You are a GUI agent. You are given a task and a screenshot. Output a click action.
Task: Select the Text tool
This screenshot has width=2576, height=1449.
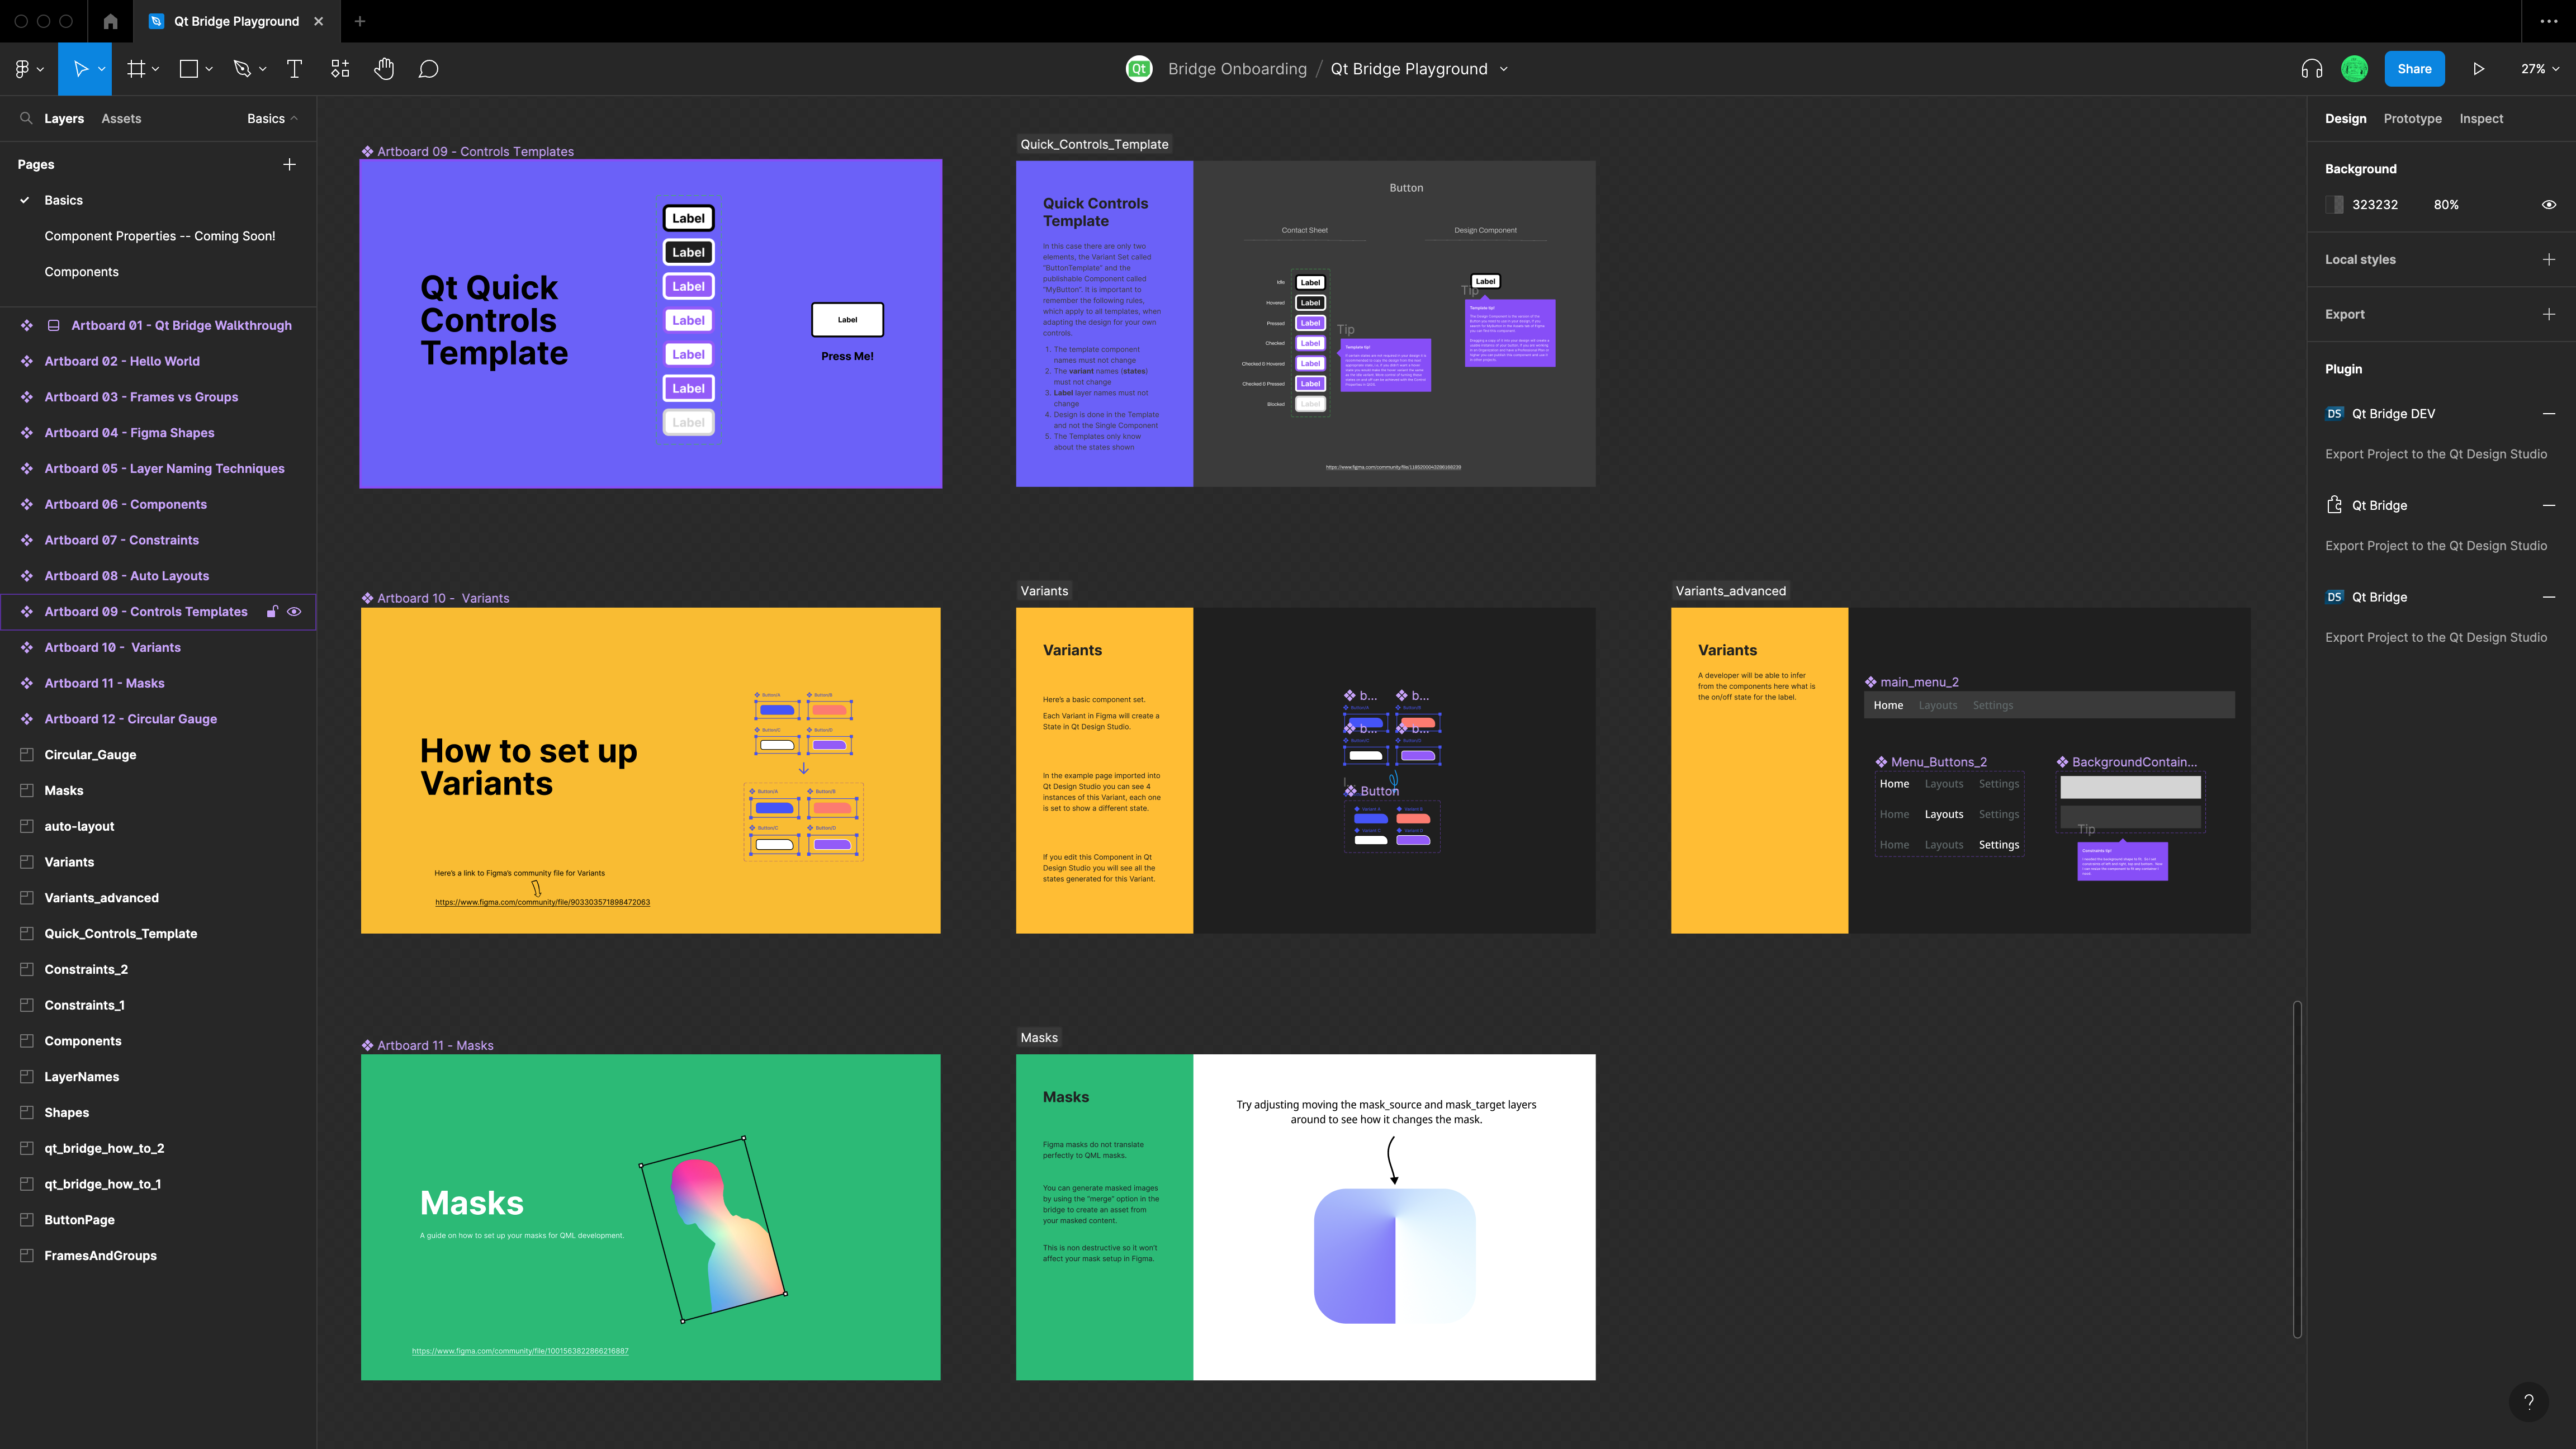(x=294, y=68)
